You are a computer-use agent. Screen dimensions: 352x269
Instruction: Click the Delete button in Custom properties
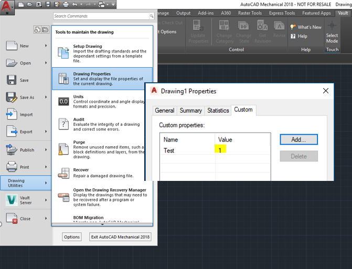298,156
